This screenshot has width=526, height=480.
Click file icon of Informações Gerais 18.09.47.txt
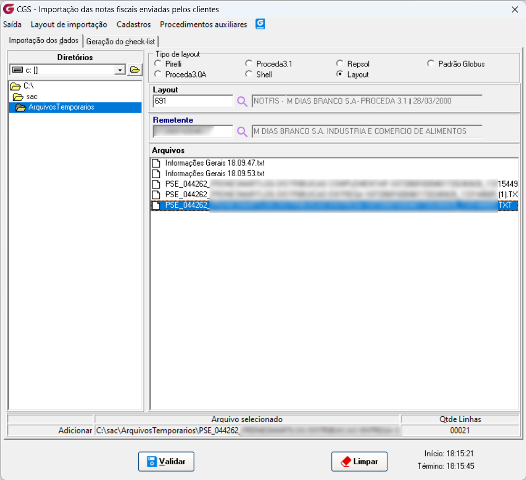click(x=156, y=163)
